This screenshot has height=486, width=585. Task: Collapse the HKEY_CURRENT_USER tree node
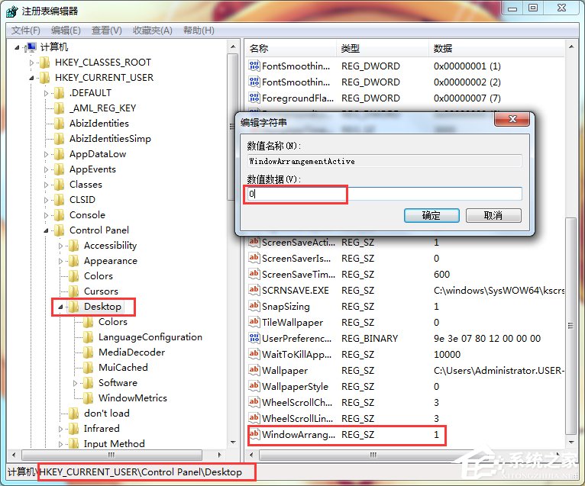tap(31, 78)
